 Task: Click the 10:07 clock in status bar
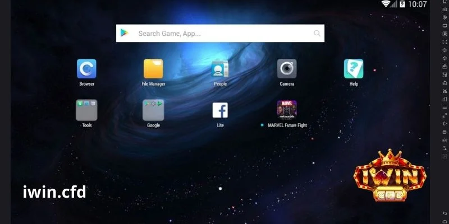417,4
